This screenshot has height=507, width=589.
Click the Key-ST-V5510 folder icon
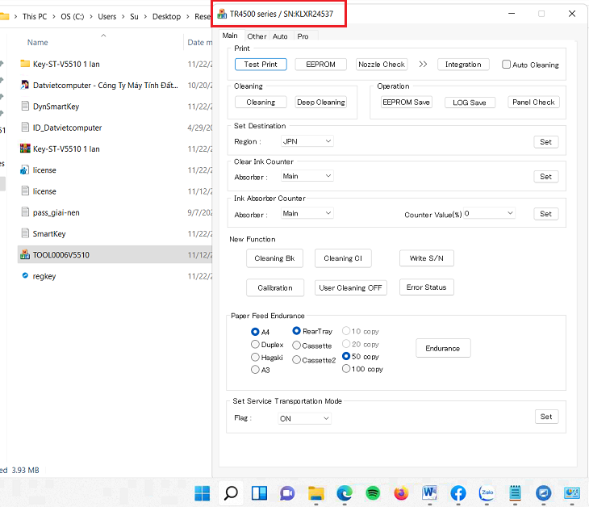pos(25,64)
